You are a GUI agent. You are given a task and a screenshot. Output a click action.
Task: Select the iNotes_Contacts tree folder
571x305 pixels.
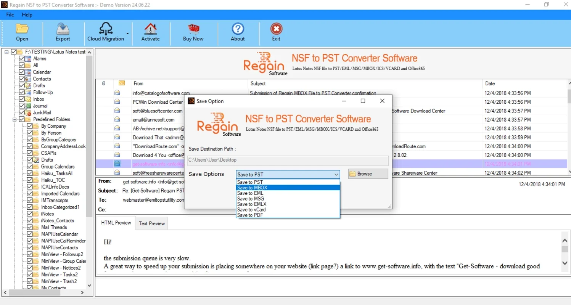point(58,220)
